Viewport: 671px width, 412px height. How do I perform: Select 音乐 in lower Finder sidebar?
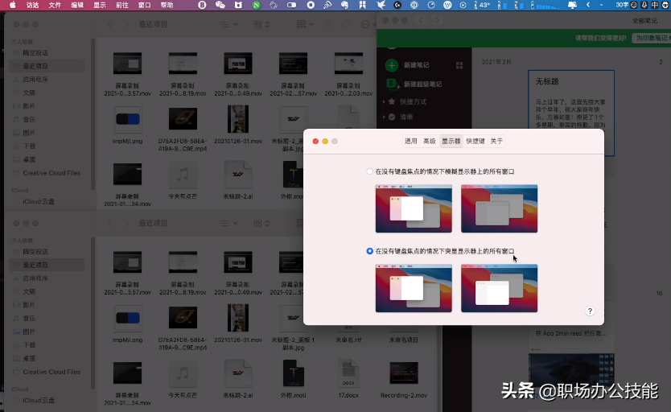coord(46,319)
